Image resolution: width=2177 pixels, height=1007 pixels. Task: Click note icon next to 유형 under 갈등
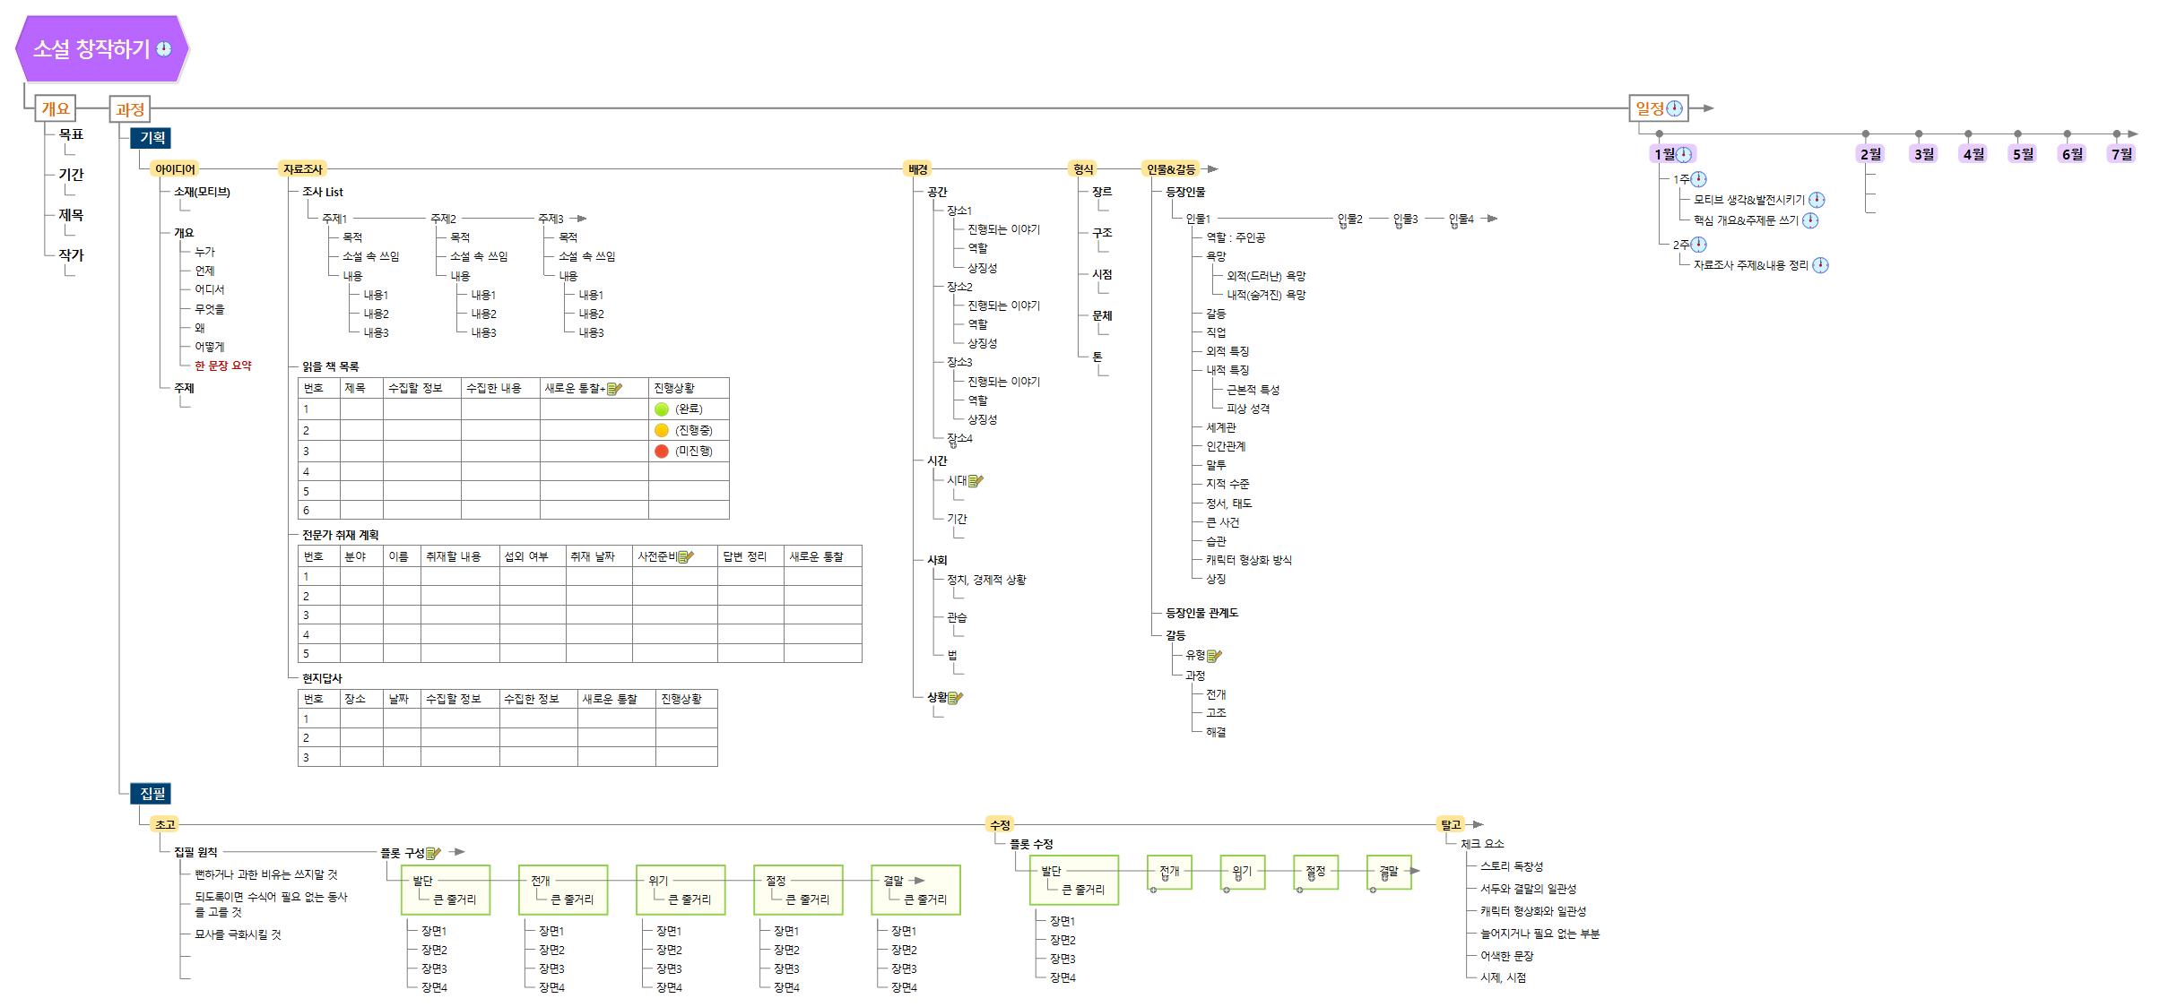pyautogui.click(x=1214, y=655)
